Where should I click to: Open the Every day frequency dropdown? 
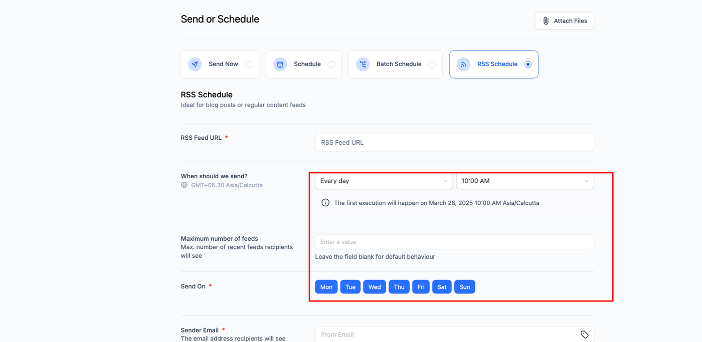[x=384, y=181]
